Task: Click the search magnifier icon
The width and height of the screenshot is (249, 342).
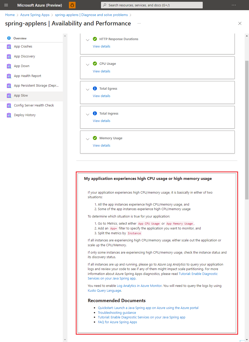Action: pyautogui.click(x=105, y=5)
